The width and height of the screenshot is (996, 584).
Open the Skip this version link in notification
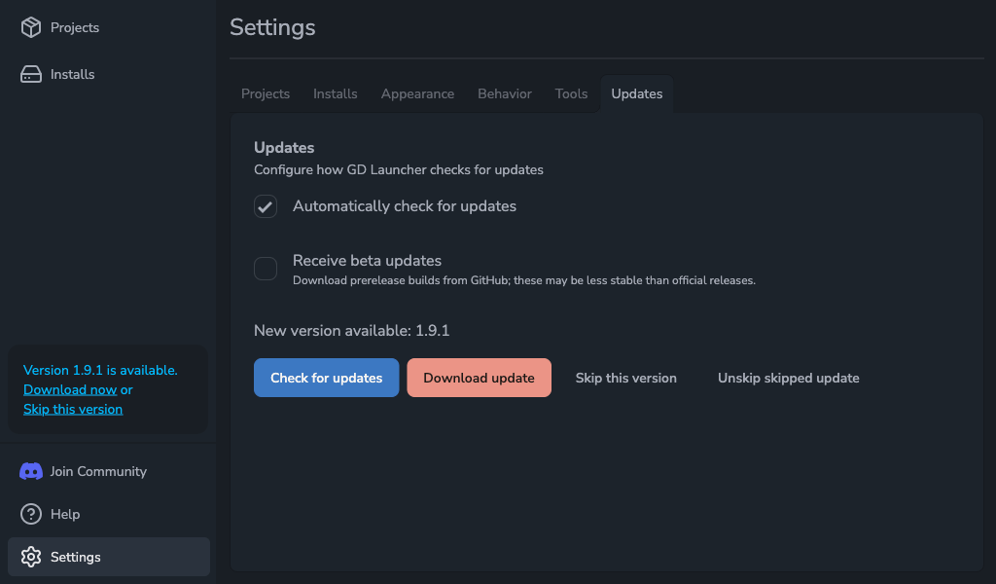coord(72,409)
